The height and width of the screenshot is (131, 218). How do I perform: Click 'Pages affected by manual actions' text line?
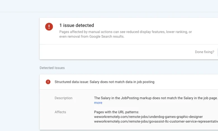pos(125,32)
